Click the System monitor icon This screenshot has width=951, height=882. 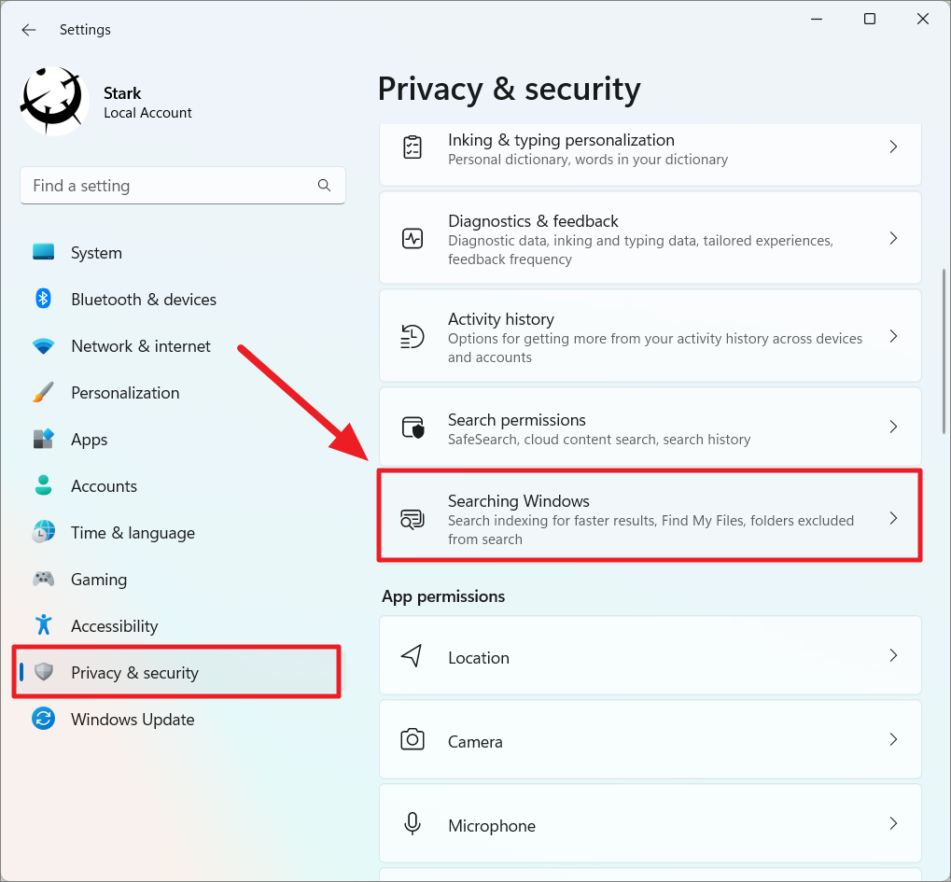point(43,252)
